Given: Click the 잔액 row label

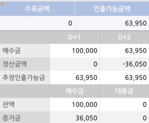Looking at the screenshot, I should (8, 105).
